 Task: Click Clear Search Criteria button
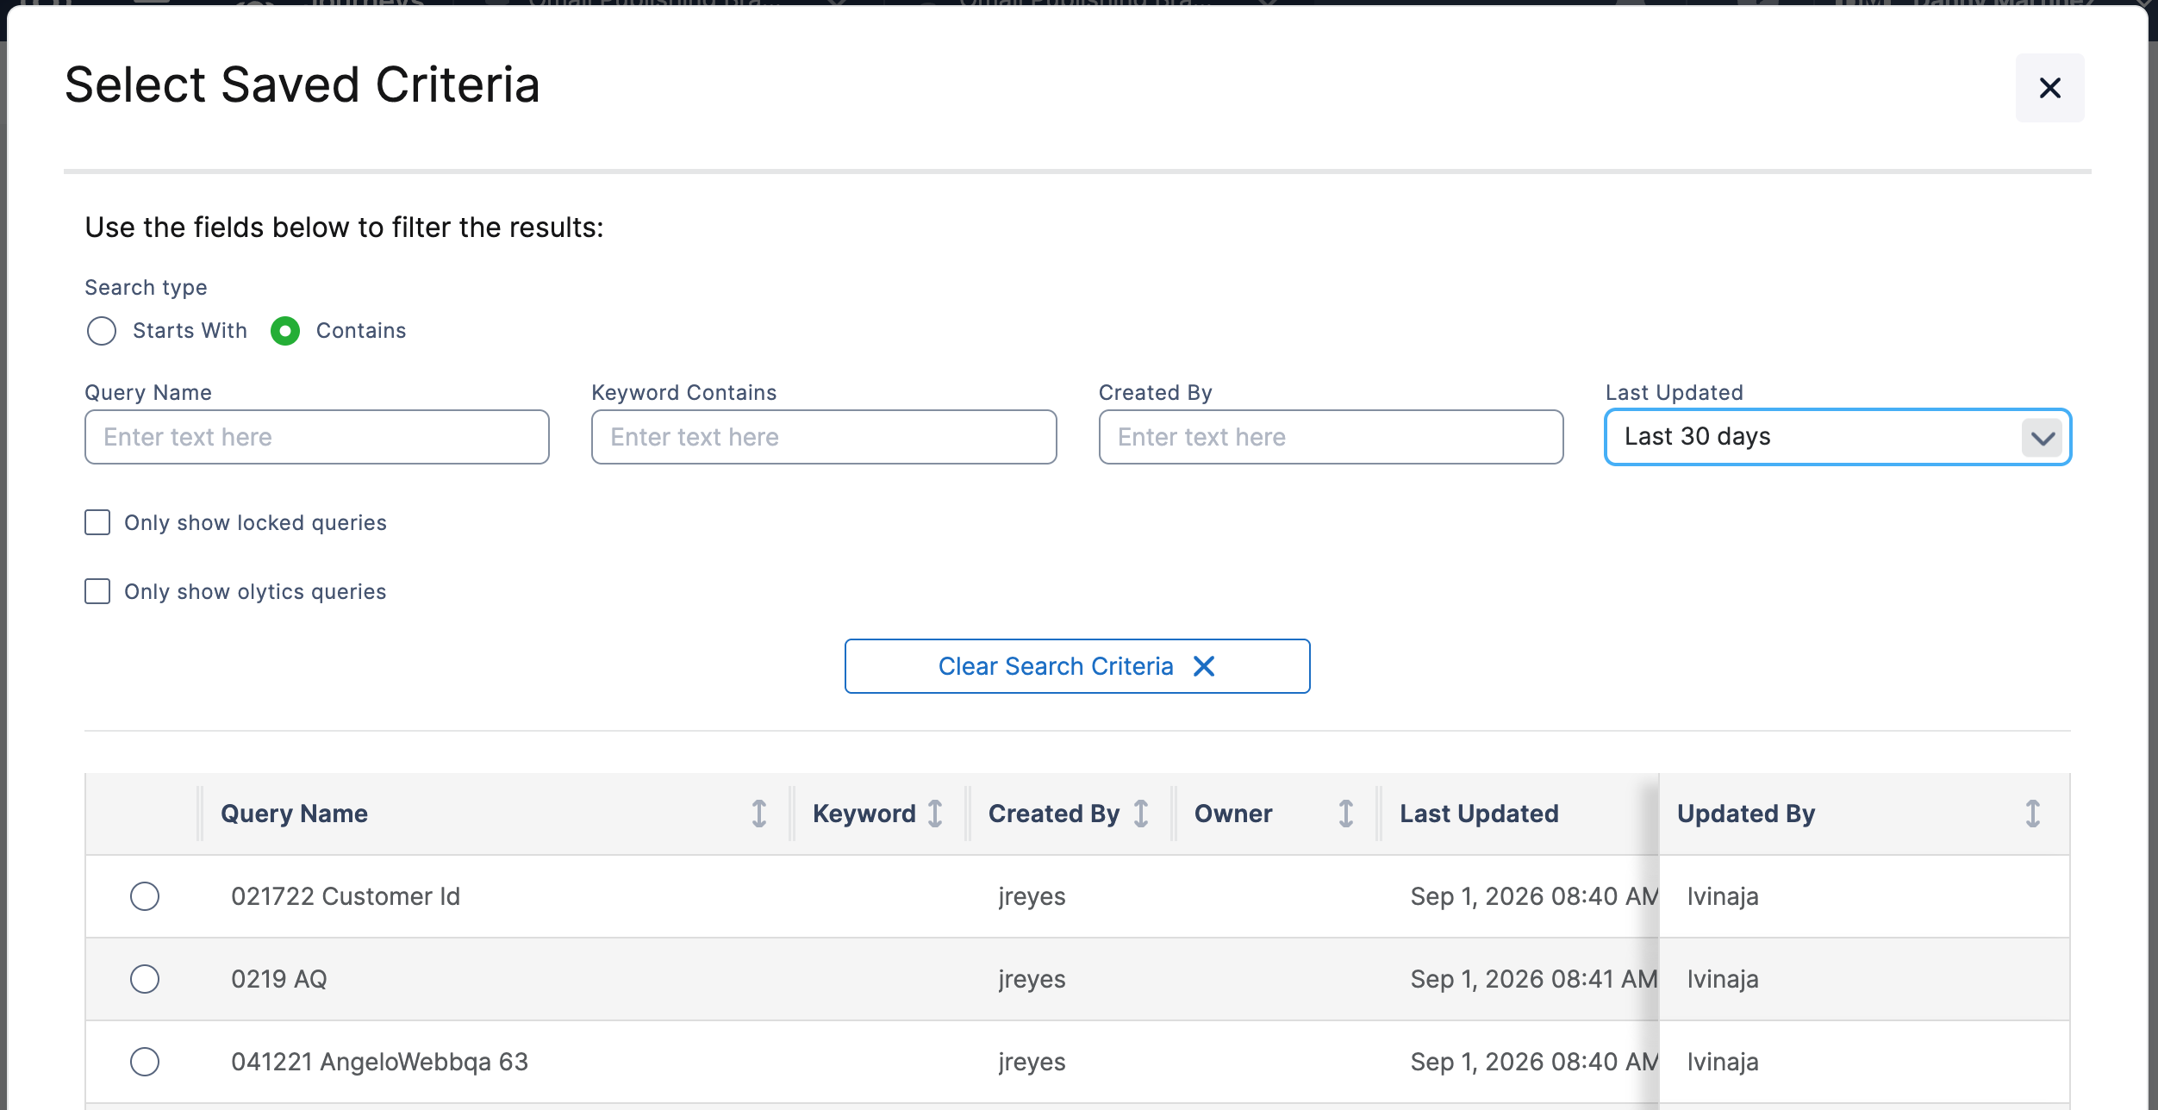tap(1077, 666)
